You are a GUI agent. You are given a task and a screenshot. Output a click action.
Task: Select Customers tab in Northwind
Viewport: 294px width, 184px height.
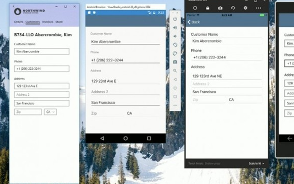tap(32, 22)
